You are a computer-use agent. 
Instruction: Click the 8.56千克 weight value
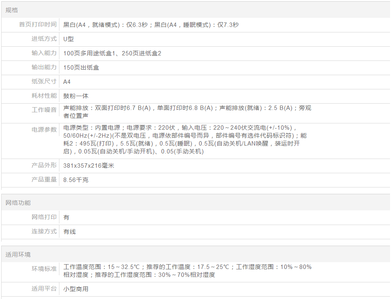pos(76,180)
